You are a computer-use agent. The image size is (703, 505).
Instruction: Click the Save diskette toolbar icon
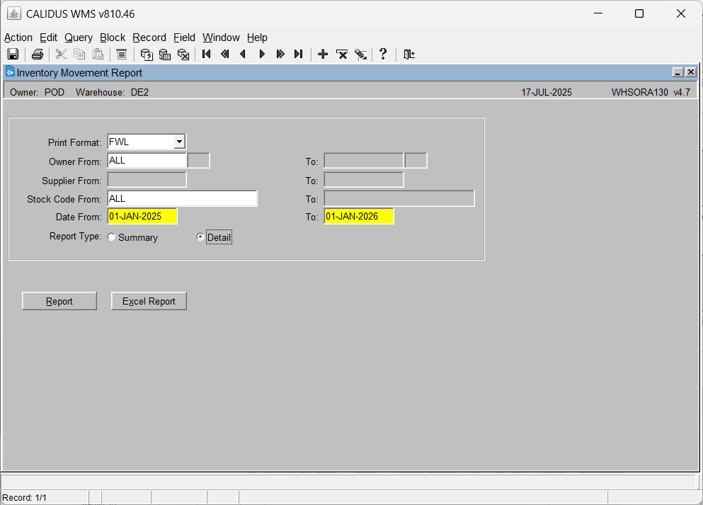13,55
